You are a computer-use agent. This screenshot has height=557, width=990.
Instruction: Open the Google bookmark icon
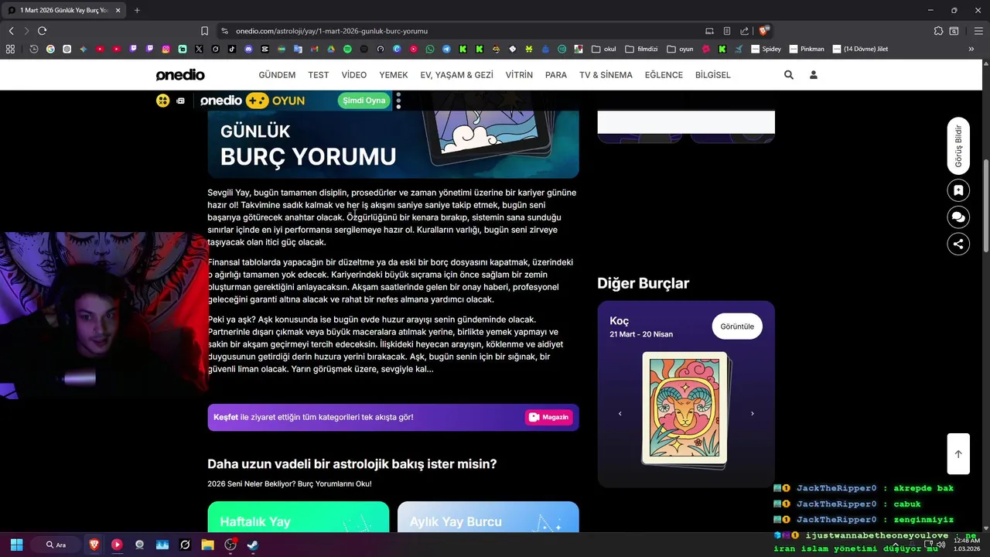pos(50,49)
